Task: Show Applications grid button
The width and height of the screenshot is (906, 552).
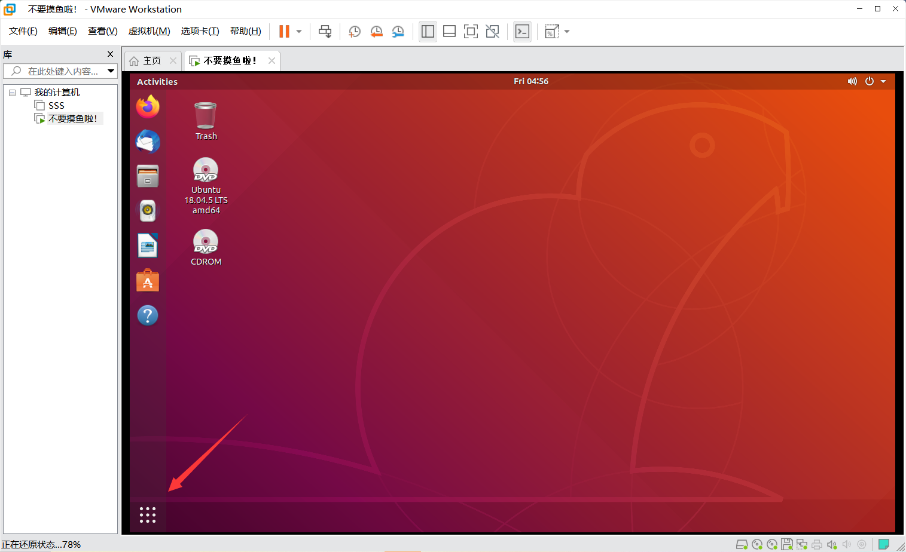Action: coord(148,515)
